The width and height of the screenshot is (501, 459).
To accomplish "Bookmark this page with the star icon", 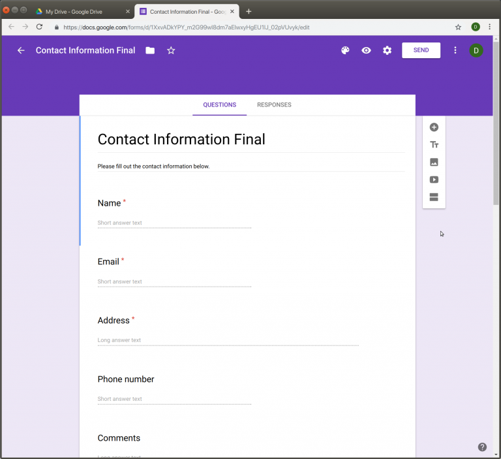I will [x=458, y=27].
